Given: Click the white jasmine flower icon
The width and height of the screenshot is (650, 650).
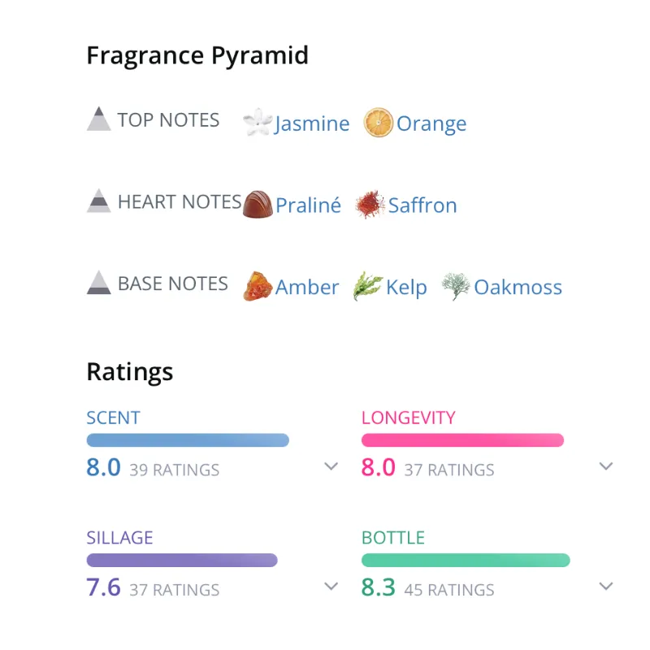Looking at the screenshot, I should pos(258,123).
